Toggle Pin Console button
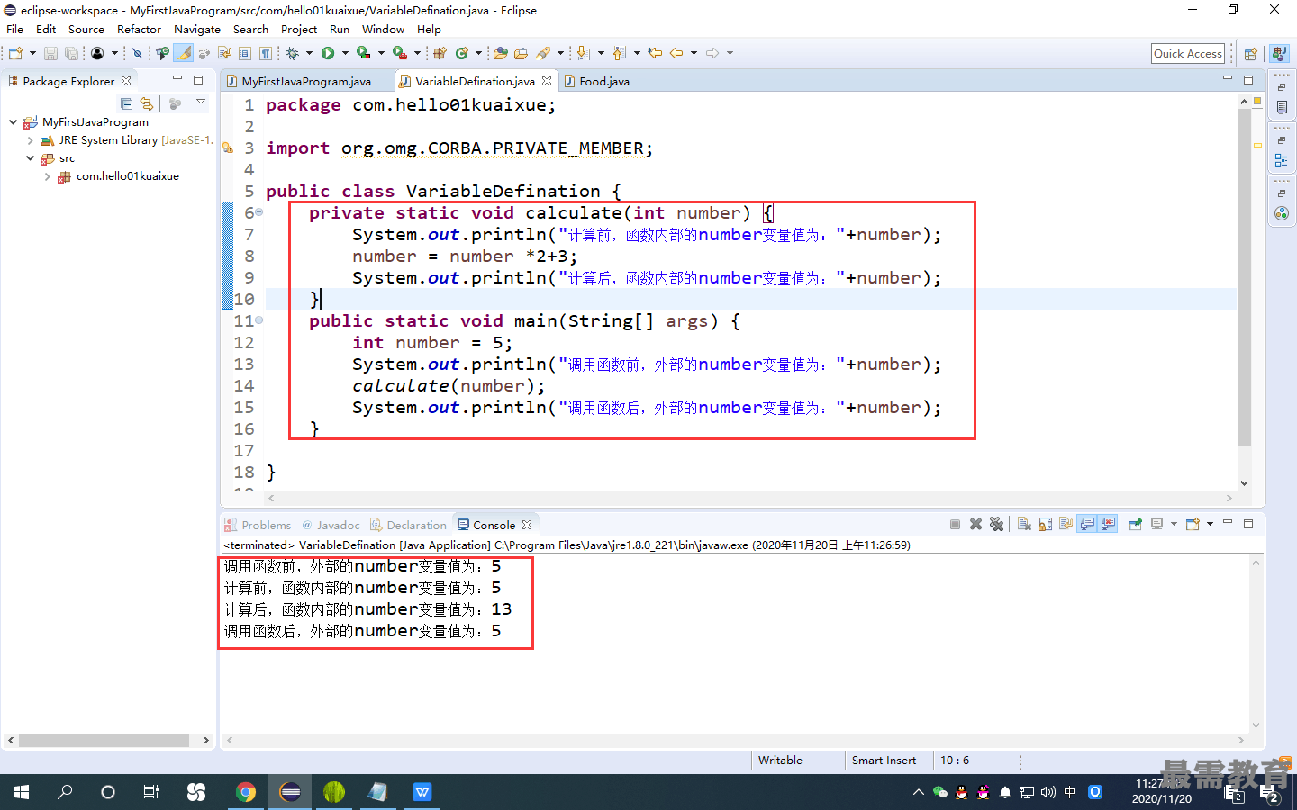Viewport: 1297px width, 810px height. pos(1135,524)
